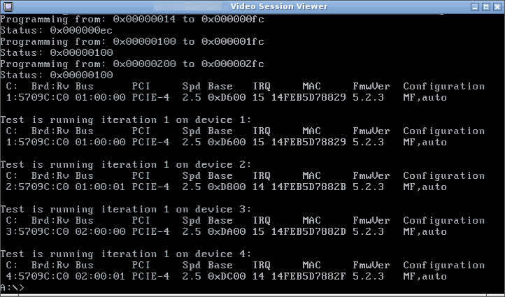The width and height of the screenshot is (505, 297).
Task: Click text 'Test is running iteration 1 on device 4:'
Action: click(126, 254)
